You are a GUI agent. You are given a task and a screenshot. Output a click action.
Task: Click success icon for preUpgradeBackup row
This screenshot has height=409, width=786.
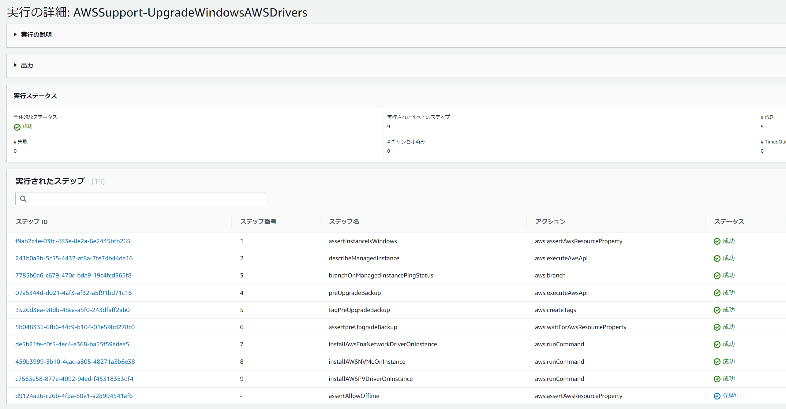(717, 293)
